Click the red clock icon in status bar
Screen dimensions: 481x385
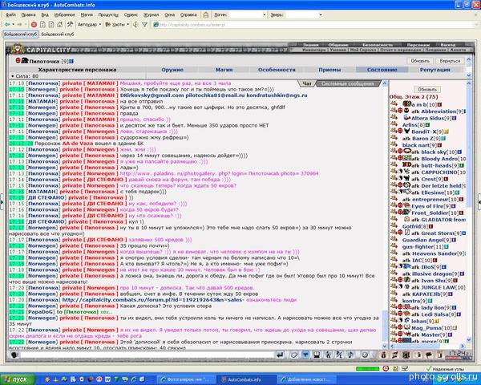(386, 368)
